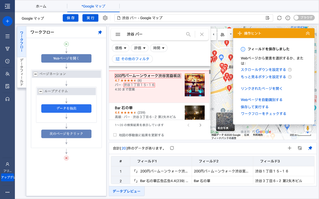Click the exclamation alert icon
This screenshot has height=199, width=319.
coord(288,18)
